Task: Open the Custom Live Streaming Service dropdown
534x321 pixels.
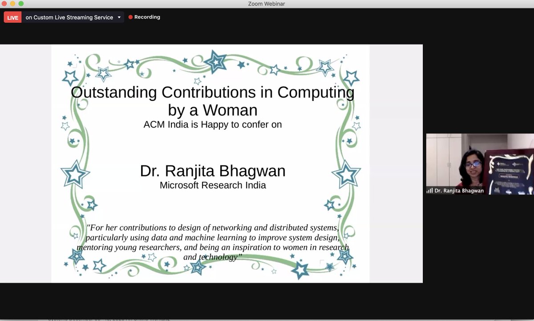Action: [x=73, y=17]
